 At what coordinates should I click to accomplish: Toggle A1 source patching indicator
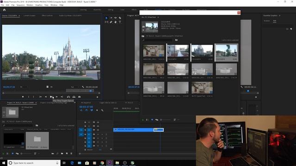click(x=81, y=134)
